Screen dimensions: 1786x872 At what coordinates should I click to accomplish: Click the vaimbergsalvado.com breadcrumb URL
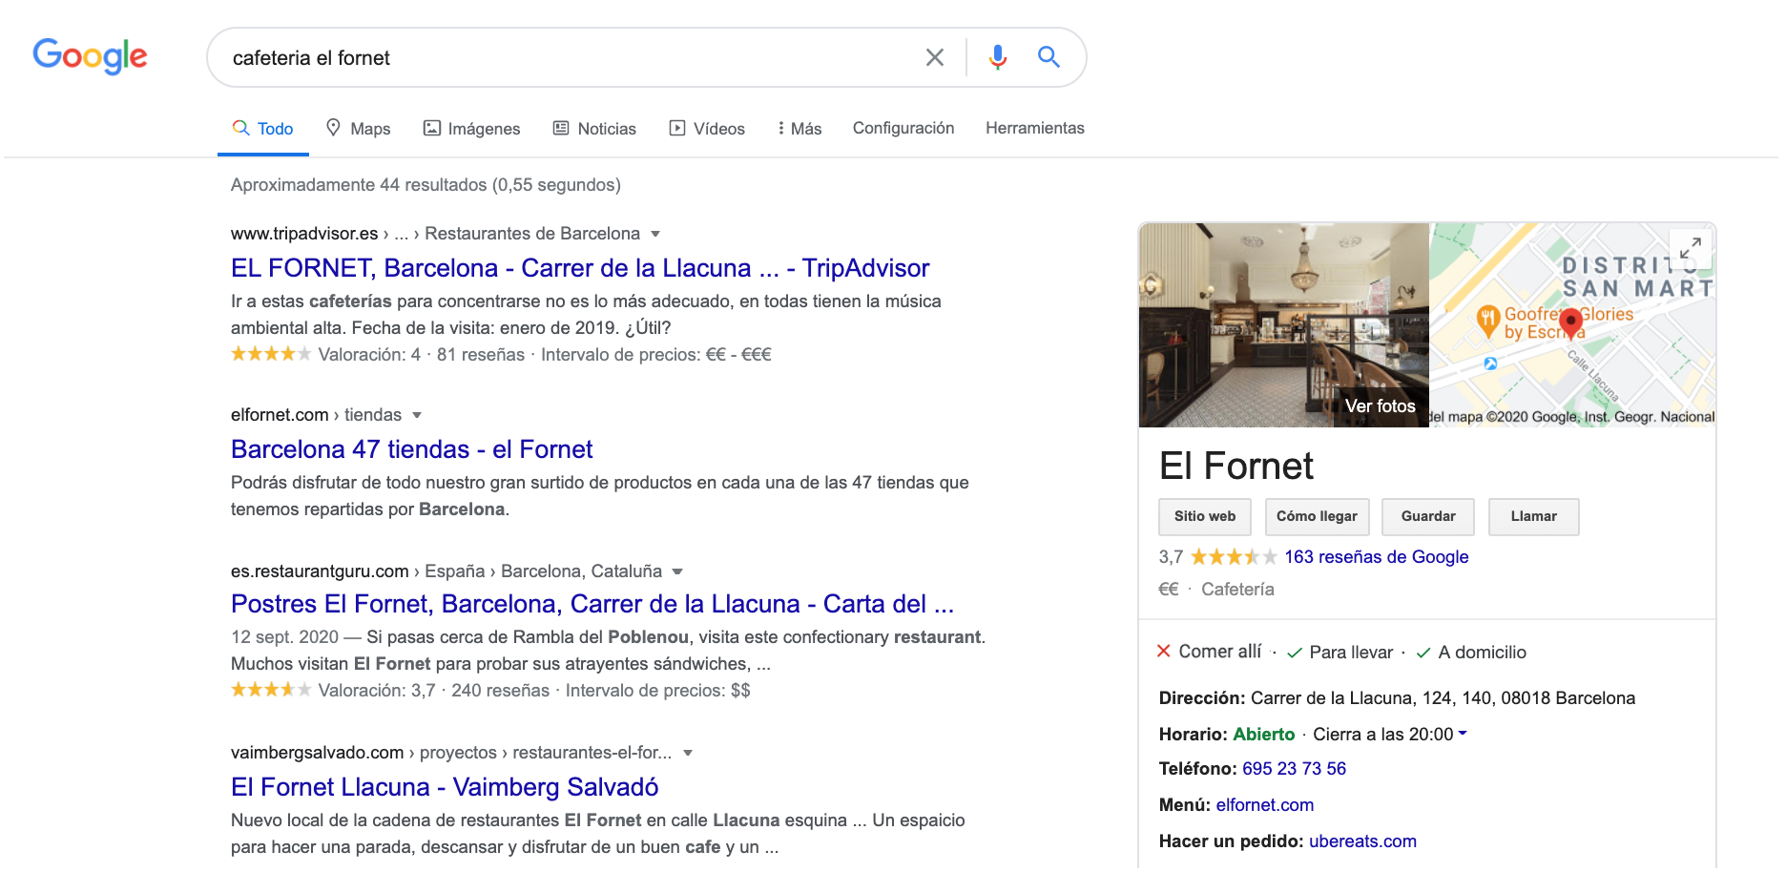(317, 753)
